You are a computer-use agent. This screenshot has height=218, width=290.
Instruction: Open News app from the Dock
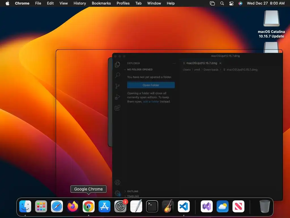tap(238, 206)
